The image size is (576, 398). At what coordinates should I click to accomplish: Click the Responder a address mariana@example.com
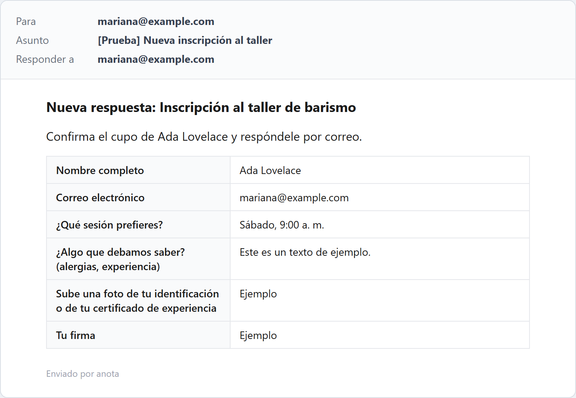(x=156, y=59)
